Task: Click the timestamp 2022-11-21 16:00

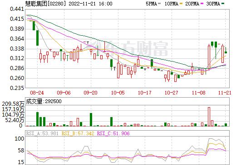Action: (x=90, y=4)
